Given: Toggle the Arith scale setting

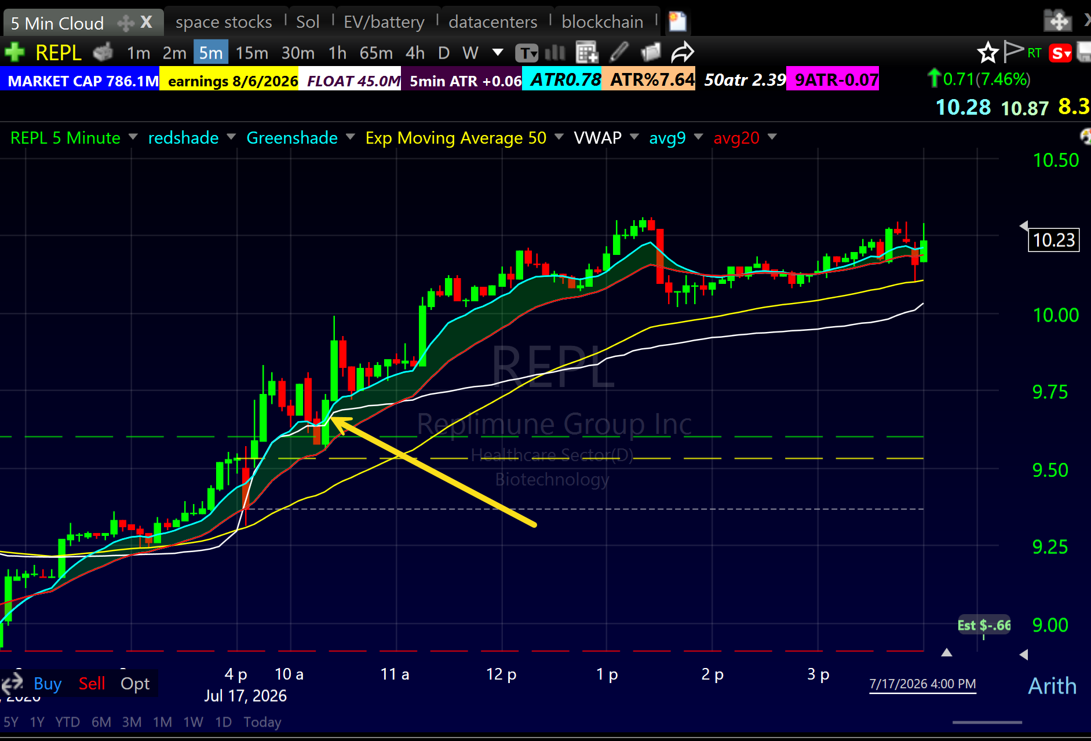Looking at the screenshot, I should (x=1052, y=686).
